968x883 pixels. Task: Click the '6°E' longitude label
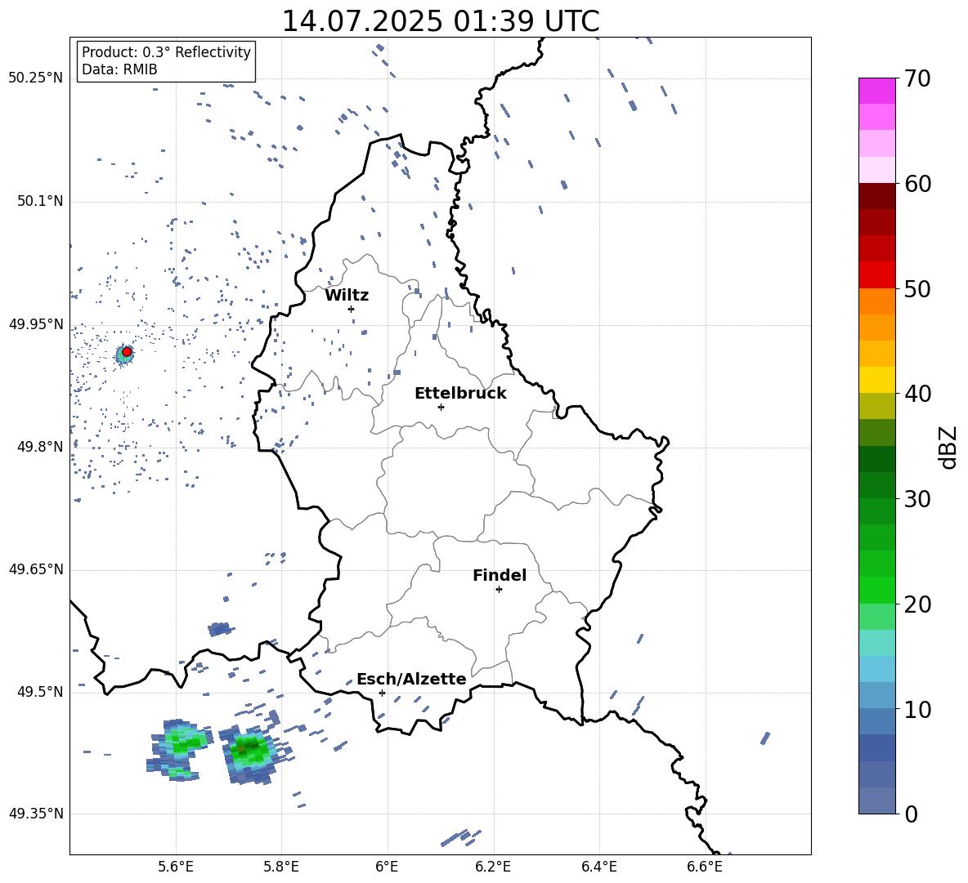tap(387, 867)
